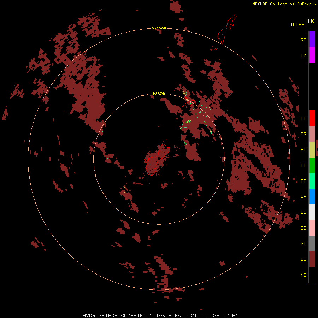Viewport: 318px width, 318px height.
Task: Click the 100 NMI range ring label
Action: (159, 28)
